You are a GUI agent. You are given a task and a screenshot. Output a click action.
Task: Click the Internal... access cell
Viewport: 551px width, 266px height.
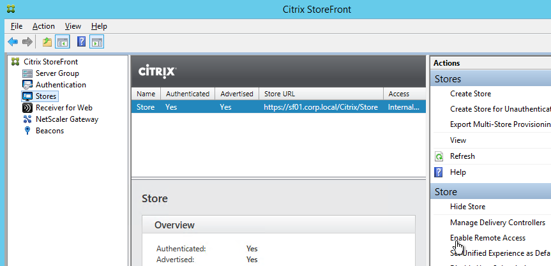click(404, 107)
